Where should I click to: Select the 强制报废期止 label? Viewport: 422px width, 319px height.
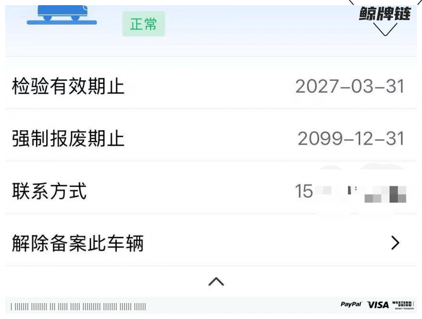click(x=68, y=138)
